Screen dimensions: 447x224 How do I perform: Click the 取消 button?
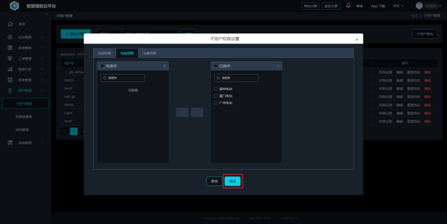[214, 181]
